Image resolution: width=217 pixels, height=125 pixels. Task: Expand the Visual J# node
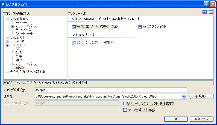[x=7, y=42]
